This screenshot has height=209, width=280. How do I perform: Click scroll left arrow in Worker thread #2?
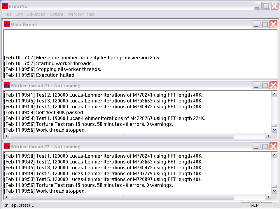[x=7, y=197]
